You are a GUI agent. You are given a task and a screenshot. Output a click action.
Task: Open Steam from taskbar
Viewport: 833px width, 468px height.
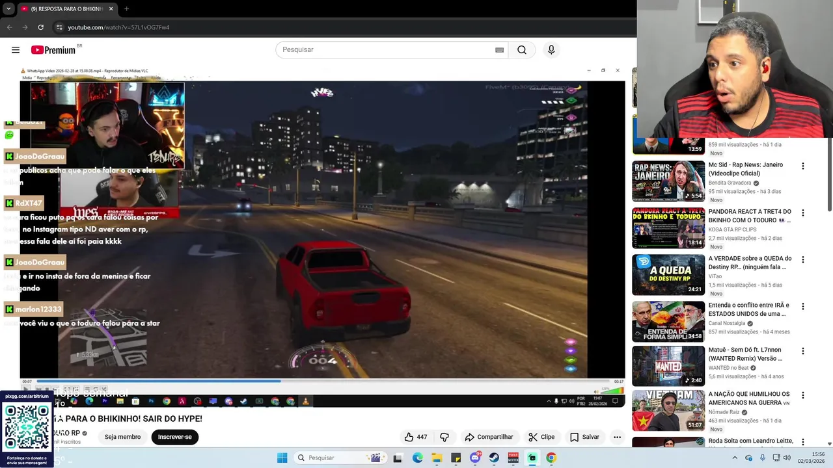494,458
